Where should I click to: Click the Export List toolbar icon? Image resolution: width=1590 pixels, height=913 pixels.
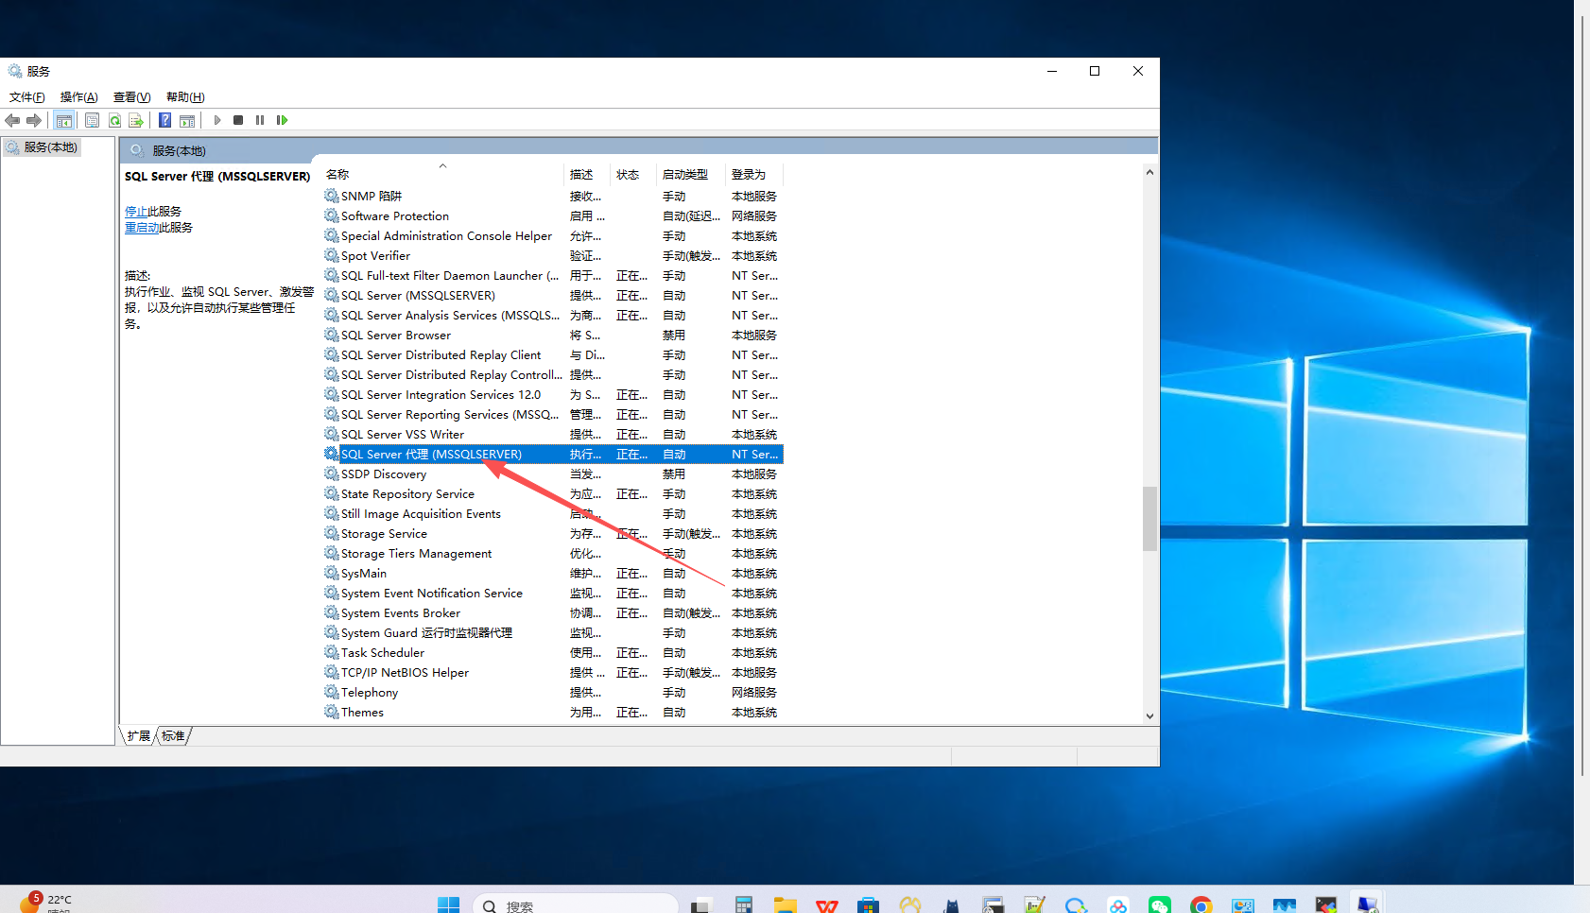click(x=136, y=120)
